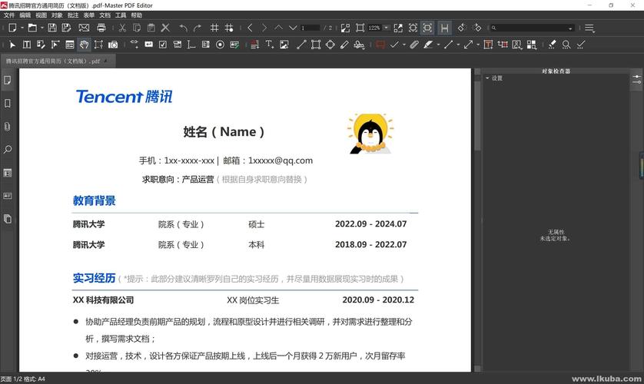The image size is (644, 384).
Task: Open the 表单 menu
Action: (x=88, y=15)
